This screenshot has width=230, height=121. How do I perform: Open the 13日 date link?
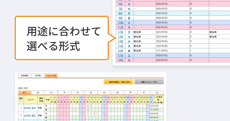point(121,37)
